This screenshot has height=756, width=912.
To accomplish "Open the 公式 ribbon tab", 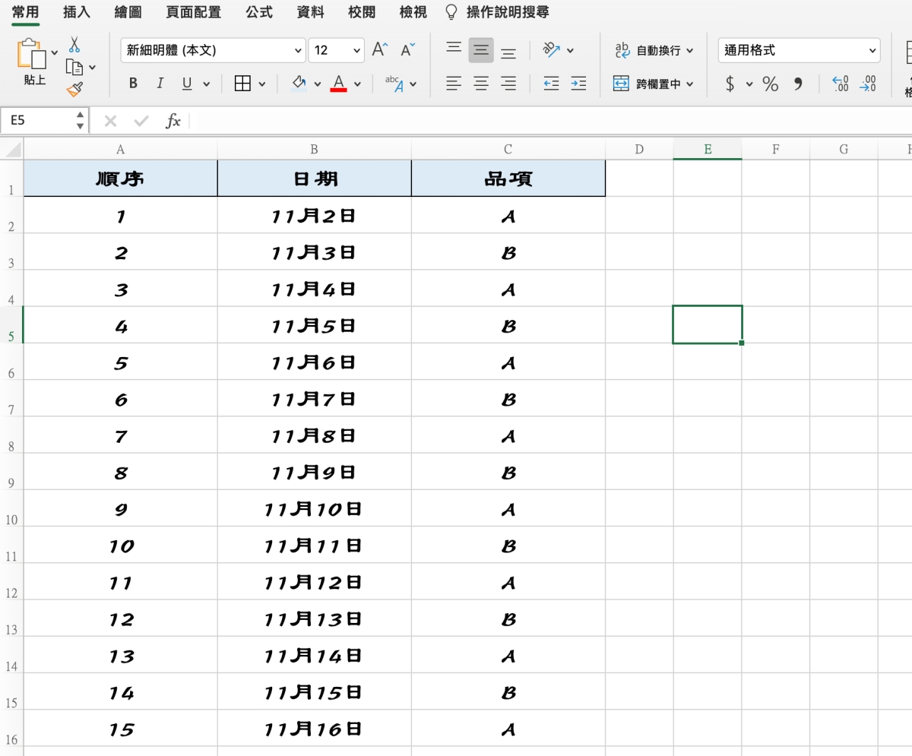I will 258,12.
